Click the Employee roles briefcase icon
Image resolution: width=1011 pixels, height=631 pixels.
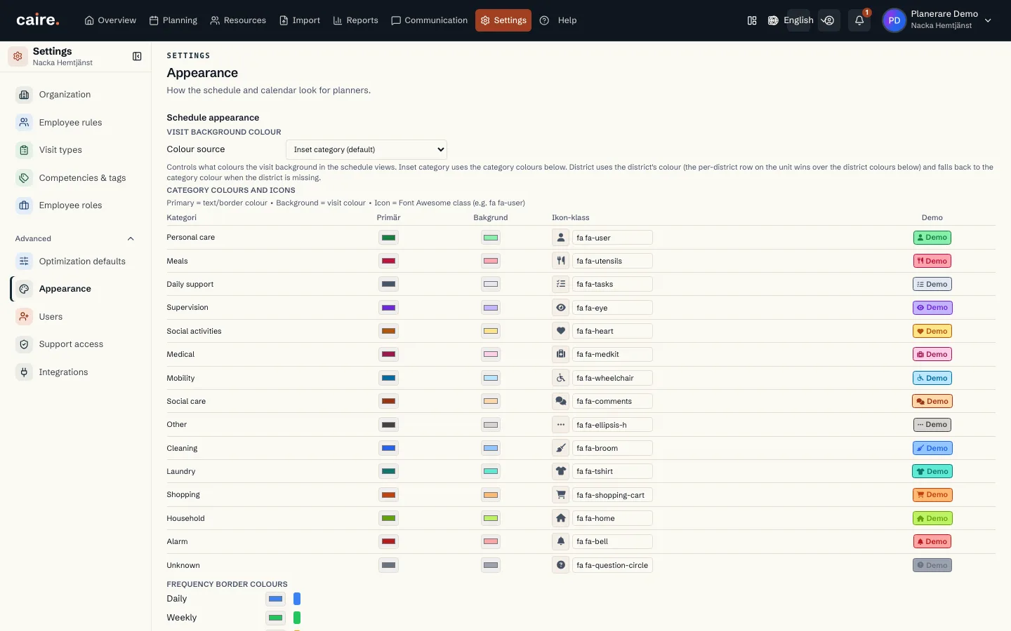point(24,205)
